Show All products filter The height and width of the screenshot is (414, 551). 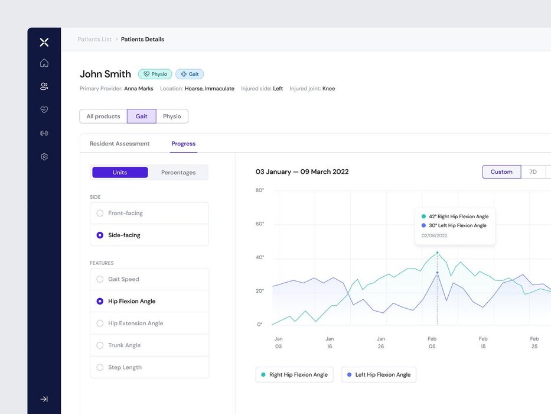pos(103,117)
